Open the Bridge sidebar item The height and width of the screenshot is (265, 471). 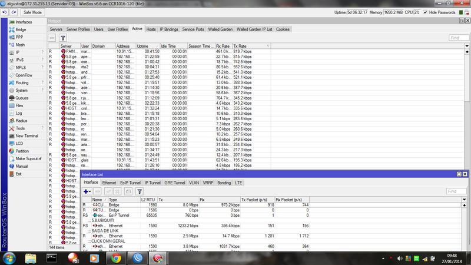point(21,29)
